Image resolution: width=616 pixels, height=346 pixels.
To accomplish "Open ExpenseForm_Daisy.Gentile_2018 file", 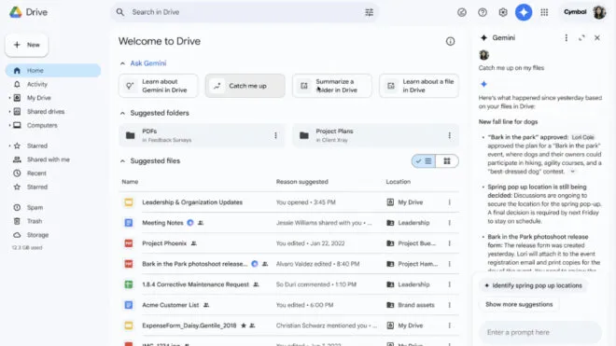I will pos(189,325).
